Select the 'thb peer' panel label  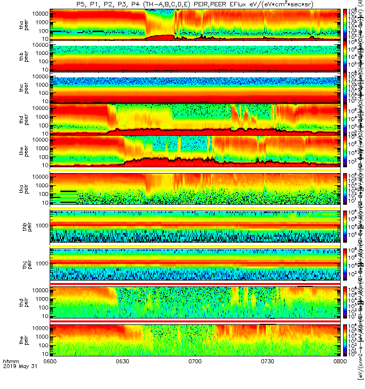click(24, 57)
